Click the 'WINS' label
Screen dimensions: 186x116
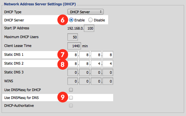coord(9,81)
